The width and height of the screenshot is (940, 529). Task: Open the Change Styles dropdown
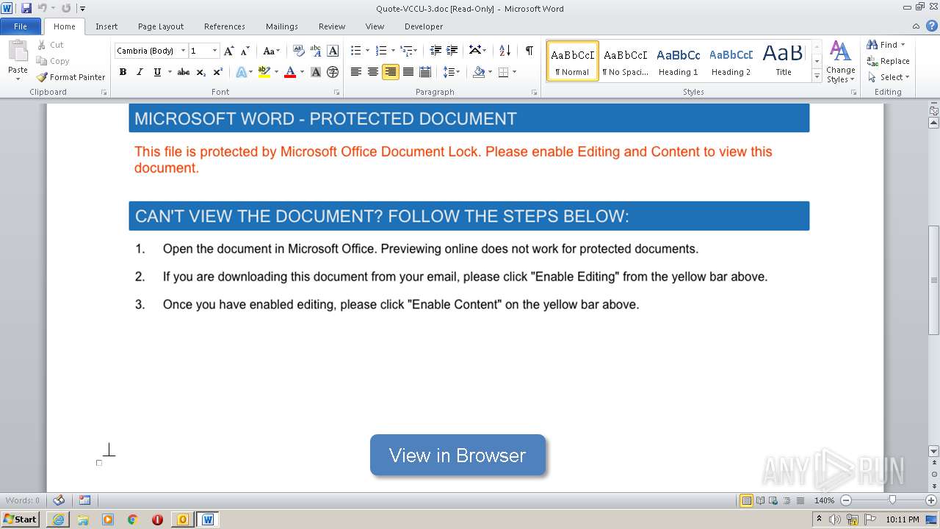pos(840,62)
